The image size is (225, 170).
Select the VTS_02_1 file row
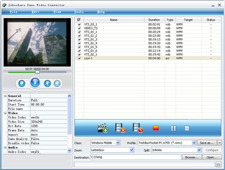(x=148, y=54)
